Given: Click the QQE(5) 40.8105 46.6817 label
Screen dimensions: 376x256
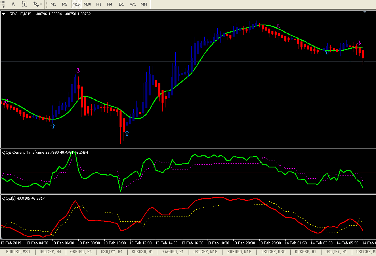Looking at the screenshot, I should (x=23, y=198).
